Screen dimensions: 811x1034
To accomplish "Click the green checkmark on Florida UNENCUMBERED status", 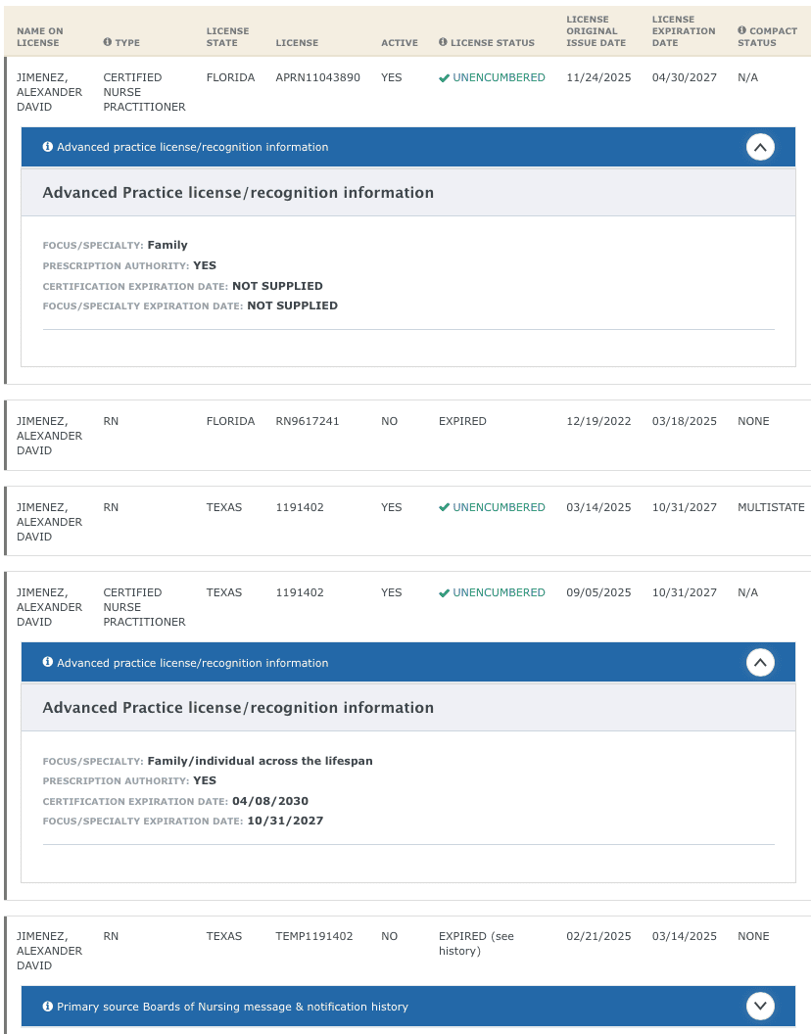I will click(x=444, y=77).
